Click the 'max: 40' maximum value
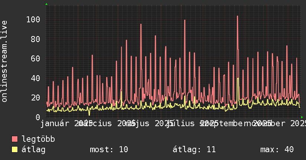306x160 pixels. tap(277, 150)
